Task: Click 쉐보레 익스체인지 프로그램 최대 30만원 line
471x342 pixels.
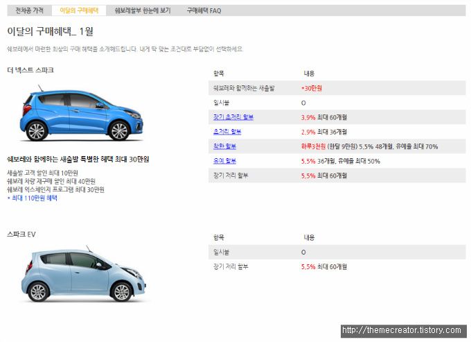Action: tap(55, 189)
